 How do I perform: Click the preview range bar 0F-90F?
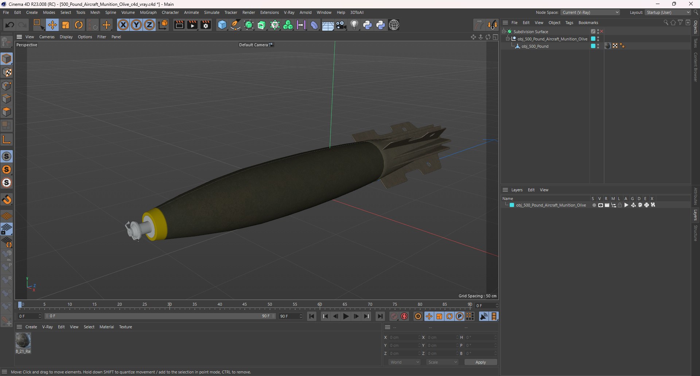159,316
